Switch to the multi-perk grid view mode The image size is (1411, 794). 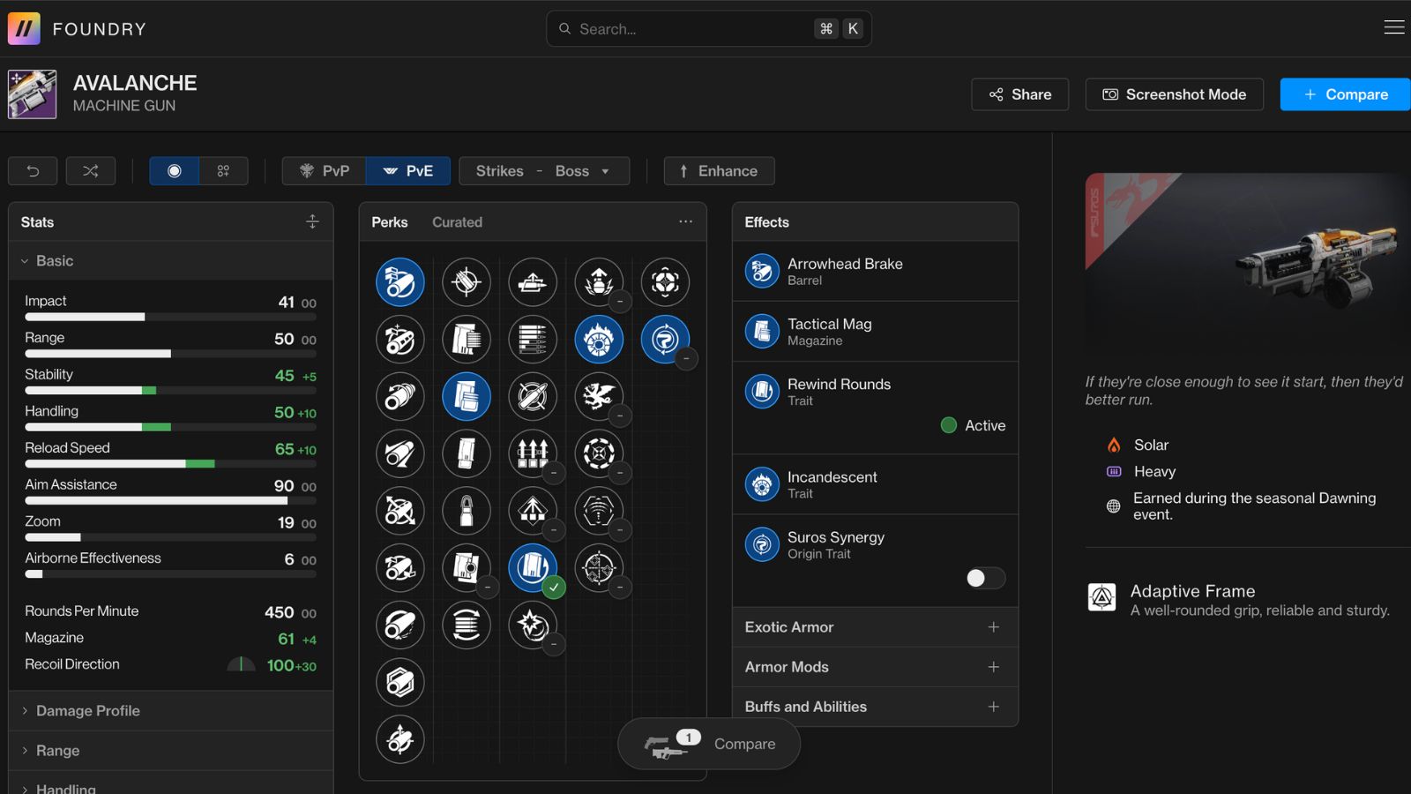click(223, 171)
